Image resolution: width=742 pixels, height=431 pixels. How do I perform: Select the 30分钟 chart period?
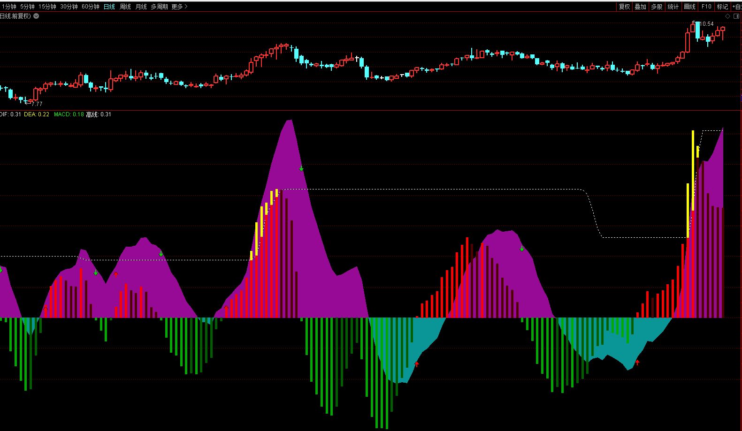(x=69, y=7)
